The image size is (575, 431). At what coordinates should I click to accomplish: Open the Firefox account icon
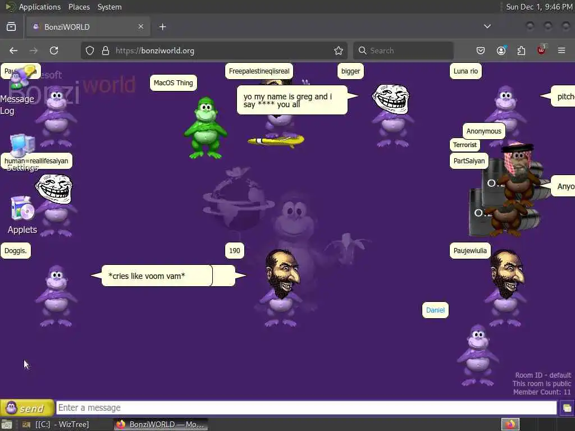pyautogui.click(x=501, y=51)
